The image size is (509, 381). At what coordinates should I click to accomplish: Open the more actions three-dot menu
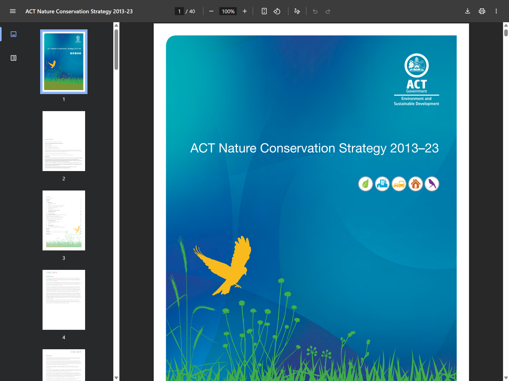point(496,11)
